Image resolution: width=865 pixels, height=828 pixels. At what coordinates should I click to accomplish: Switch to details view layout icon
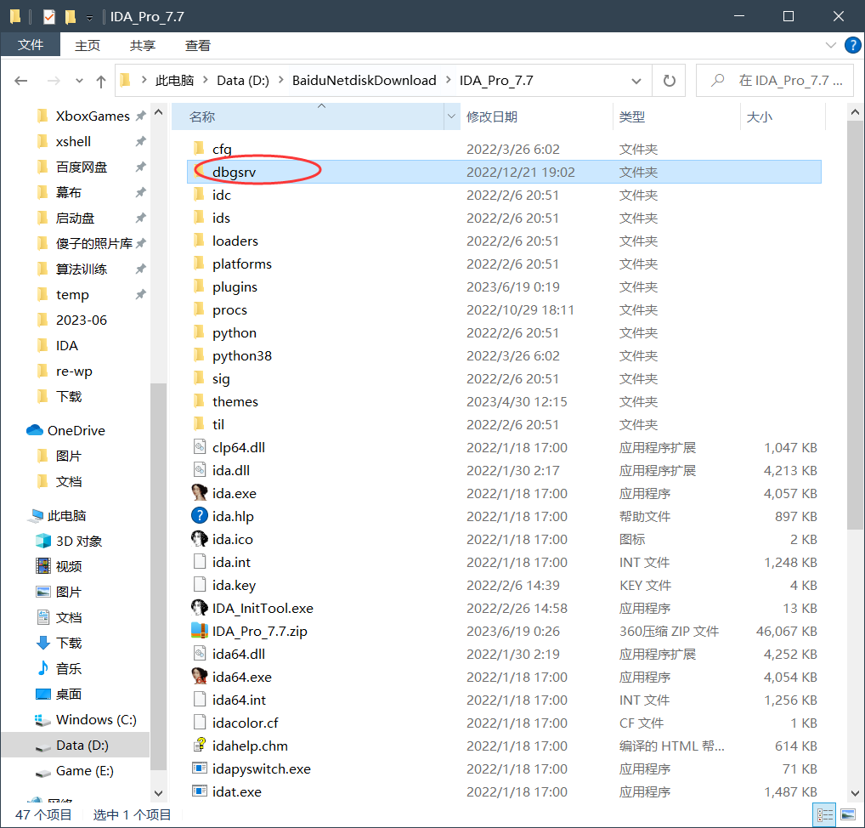(825, 814)
